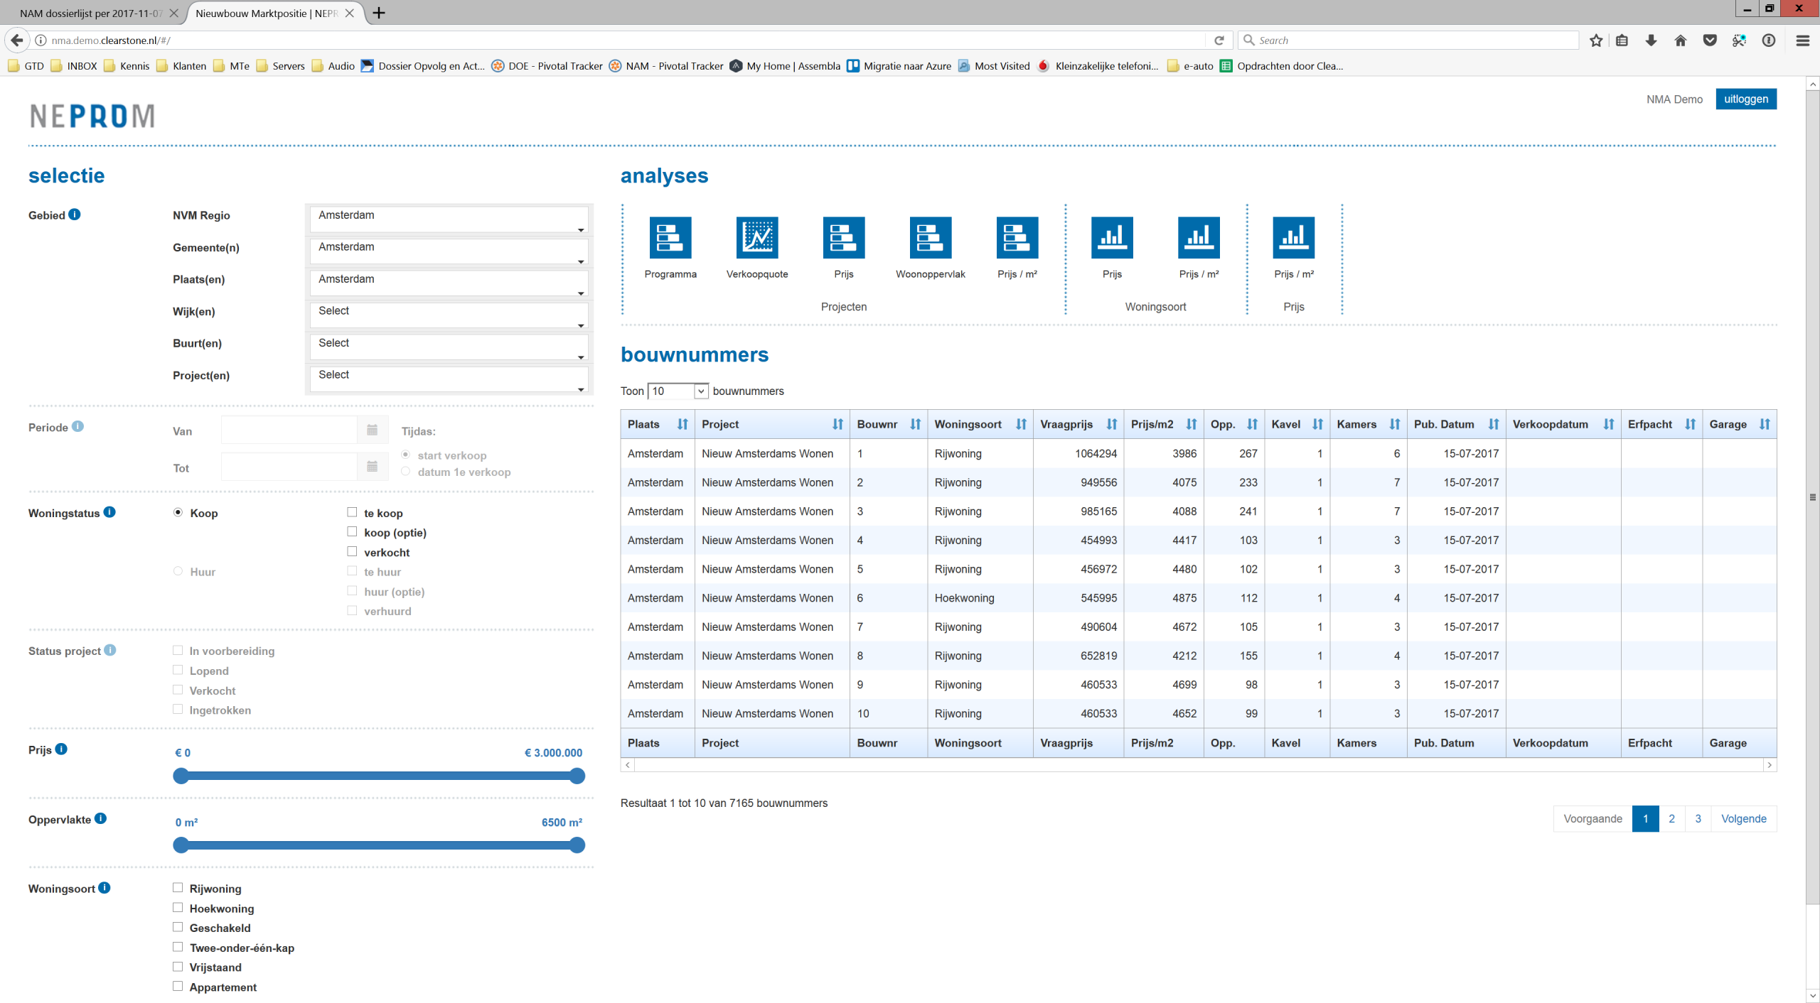Expand the NVM Regio dropdown
The image size is (1820, 1003).
pyautogui.click(x=449, y=219)
